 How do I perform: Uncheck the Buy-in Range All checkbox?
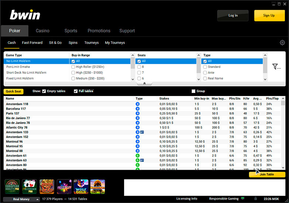(73, 61)
